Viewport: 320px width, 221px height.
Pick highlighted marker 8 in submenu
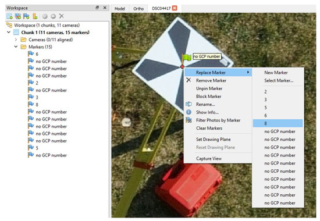[x=278, y=123]
